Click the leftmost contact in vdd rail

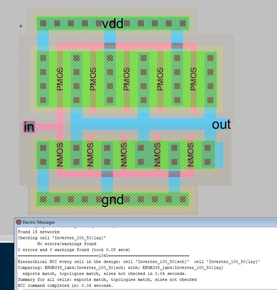pyautogui.click(x=43, y=23)
